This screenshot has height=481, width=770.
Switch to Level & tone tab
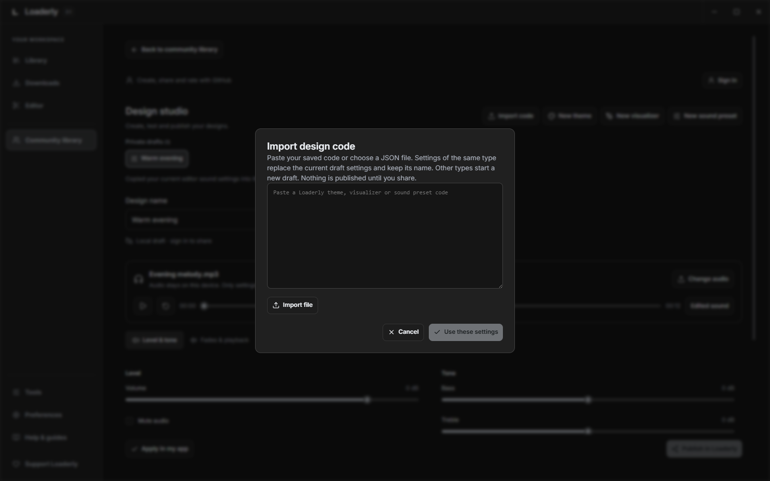(x=154, y=340)
